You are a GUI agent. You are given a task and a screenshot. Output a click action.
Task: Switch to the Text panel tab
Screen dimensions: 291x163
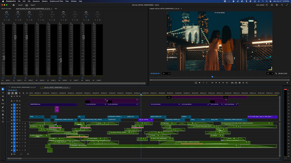pos(56,9)
